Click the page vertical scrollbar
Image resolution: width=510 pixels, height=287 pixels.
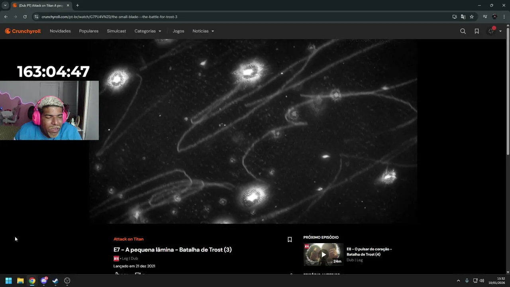pos(508,90)
